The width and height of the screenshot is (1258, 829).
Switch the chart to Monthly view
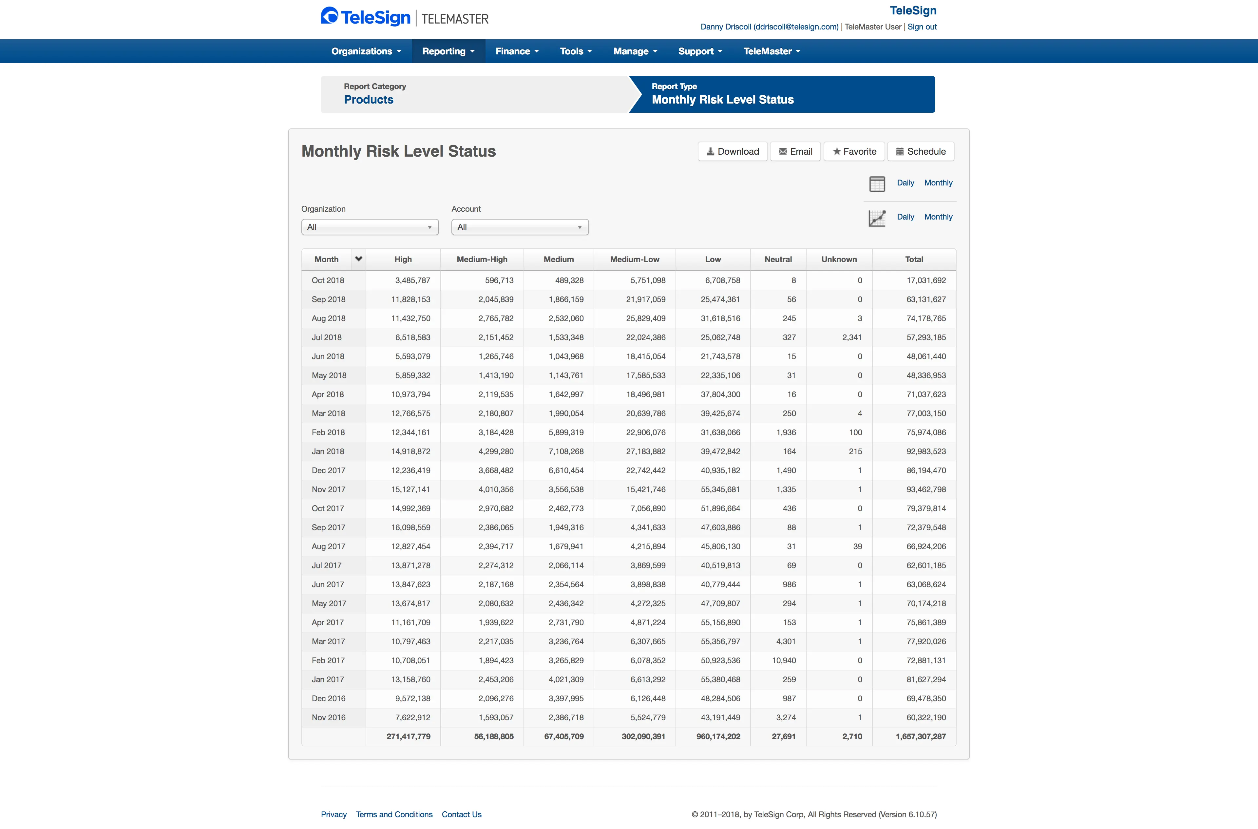[x=938, y=217]
